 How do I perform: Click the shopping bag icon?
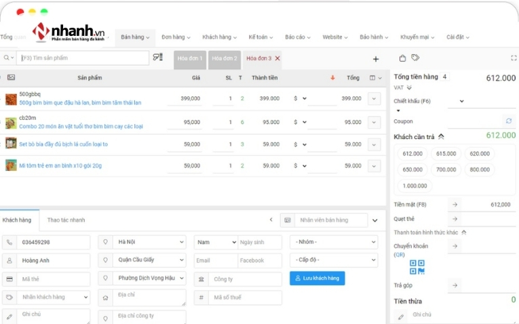pyautogui.click(x=402, y=58)
